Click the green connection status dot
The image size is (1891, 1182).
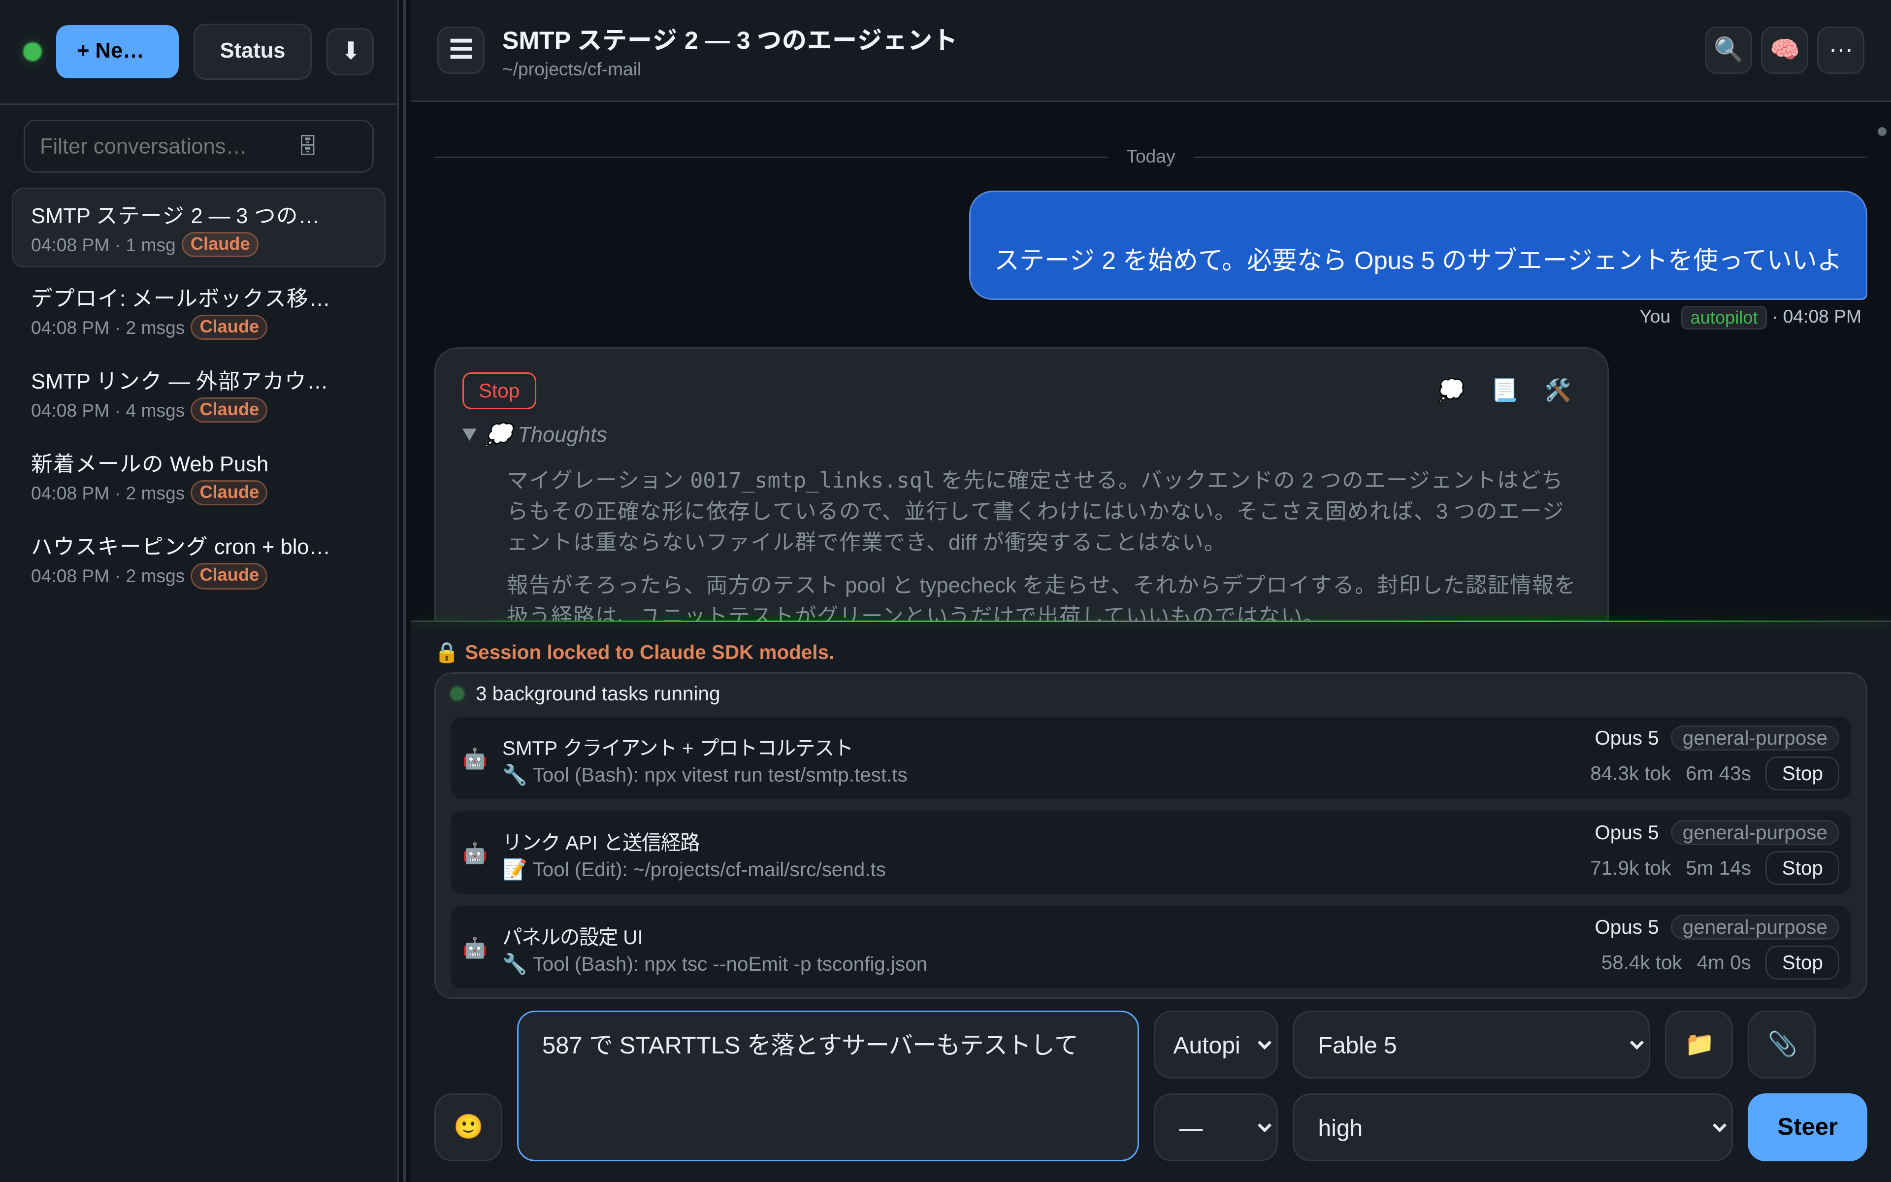tap(33, 52)
